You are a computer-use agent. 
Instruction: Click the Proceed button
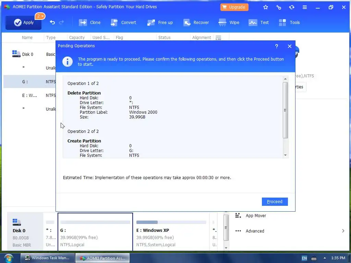(275, 201)
